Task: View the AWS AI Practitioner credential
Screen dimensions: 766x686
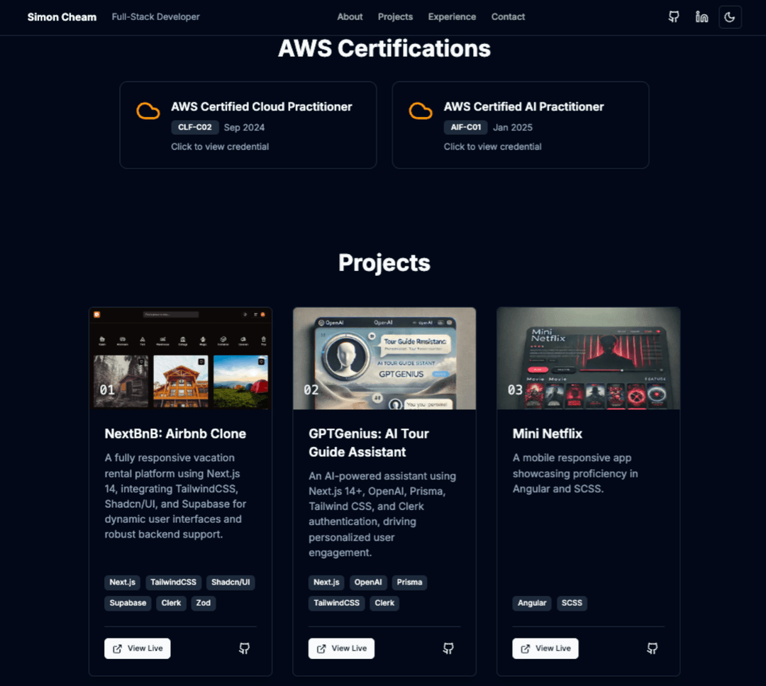Action: tap(492, 146)
